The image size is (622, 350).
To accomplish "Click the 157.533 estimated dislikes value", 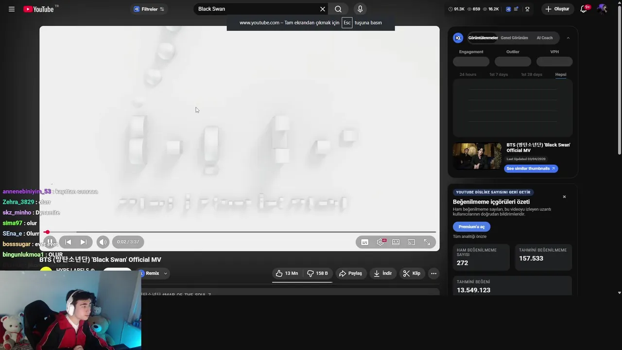I will tap(531, 259).
